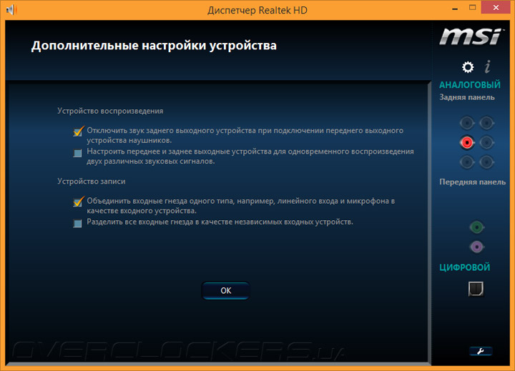Click the 'ЦИФРОВОЙ' section label
This screenshot has height=371, width=515.
pyautogui.click(x=464, y=267)
